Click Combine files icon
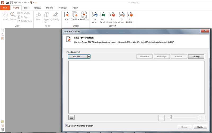 (x=75, y=16)
